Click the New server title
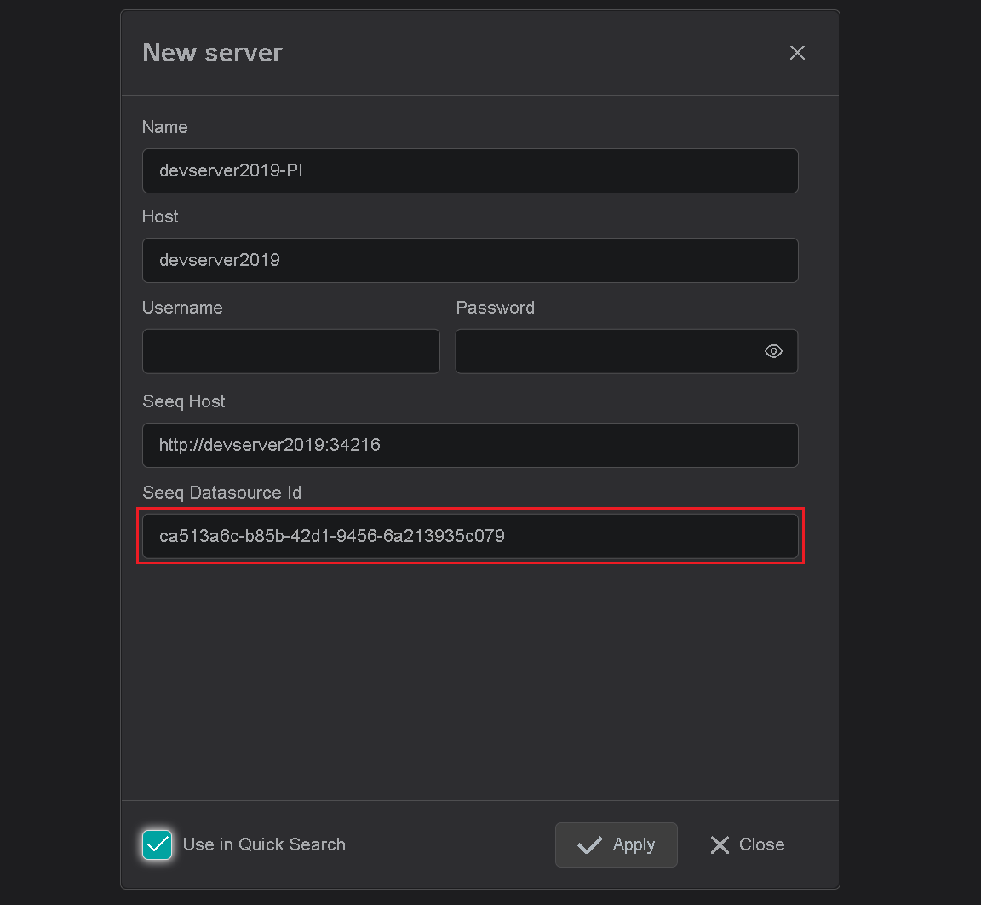Image resolution: width=981 pixels, height=905 pixels. click(212, 53)
